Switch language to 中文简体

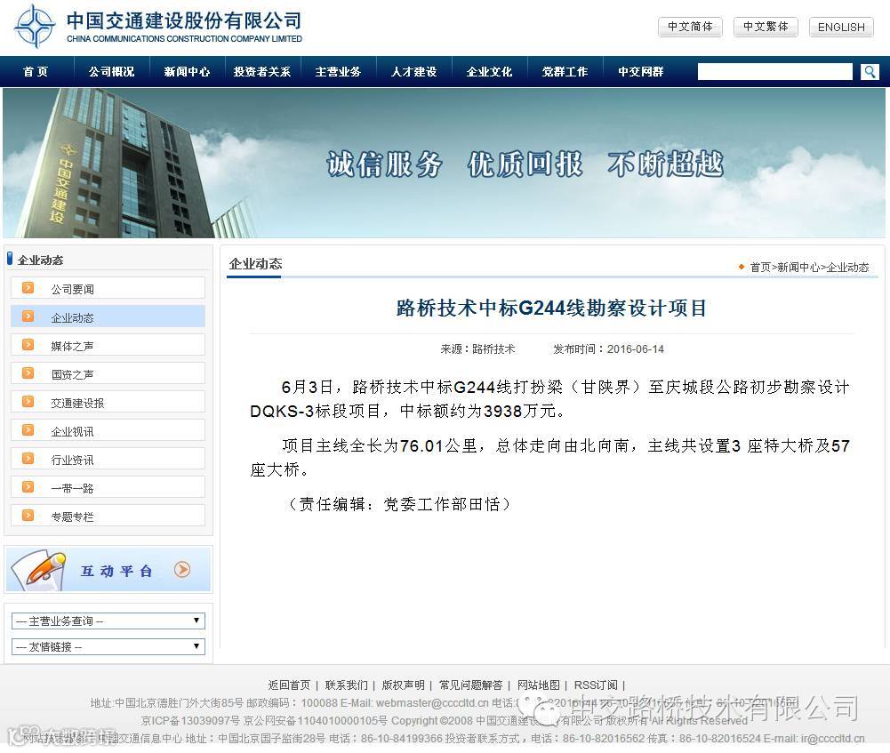[x=690, y=27]
